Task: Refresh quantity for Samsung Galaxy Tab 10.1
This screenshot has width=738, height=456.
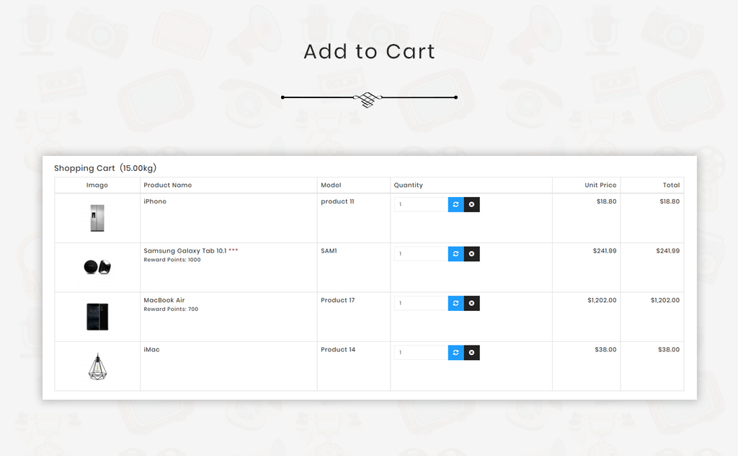Action: coord(455,254)
